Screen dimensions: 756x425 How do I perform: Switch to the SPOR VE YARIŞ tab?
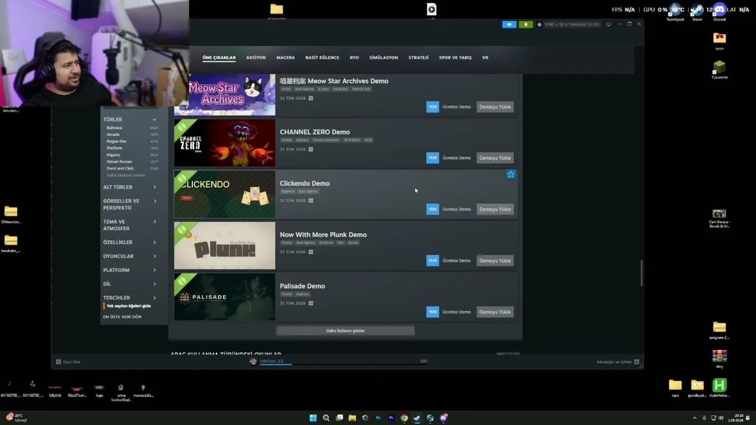point(455,58)
